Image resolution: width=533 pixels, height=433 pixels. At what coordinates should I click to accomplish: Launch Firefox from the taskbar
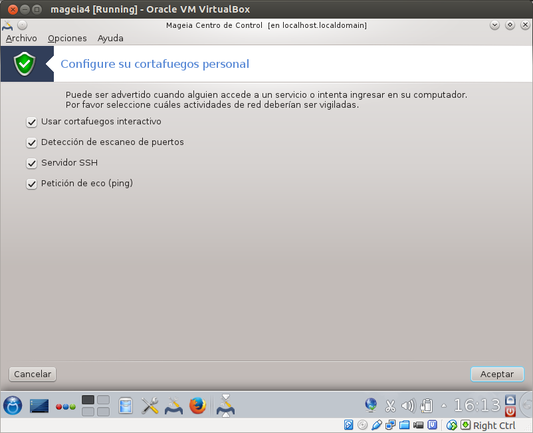tap(197, 406)
